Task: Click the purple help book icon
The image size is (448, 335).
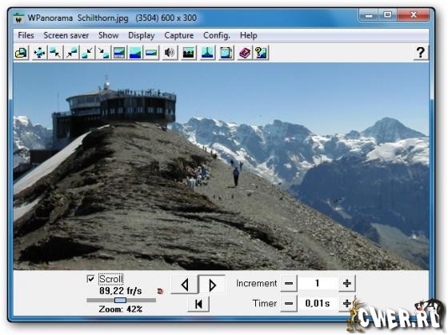Action: 245,53
